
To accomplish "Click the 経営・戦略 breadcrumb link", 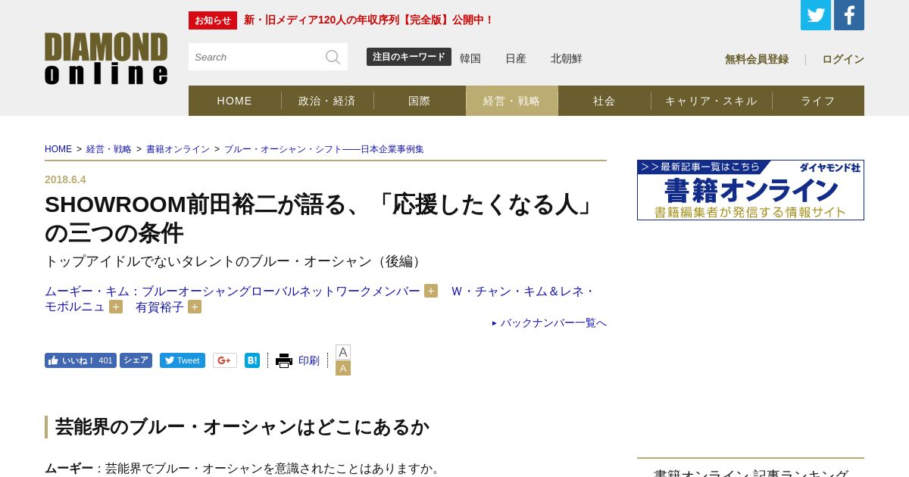I will (x=109, y=149).
